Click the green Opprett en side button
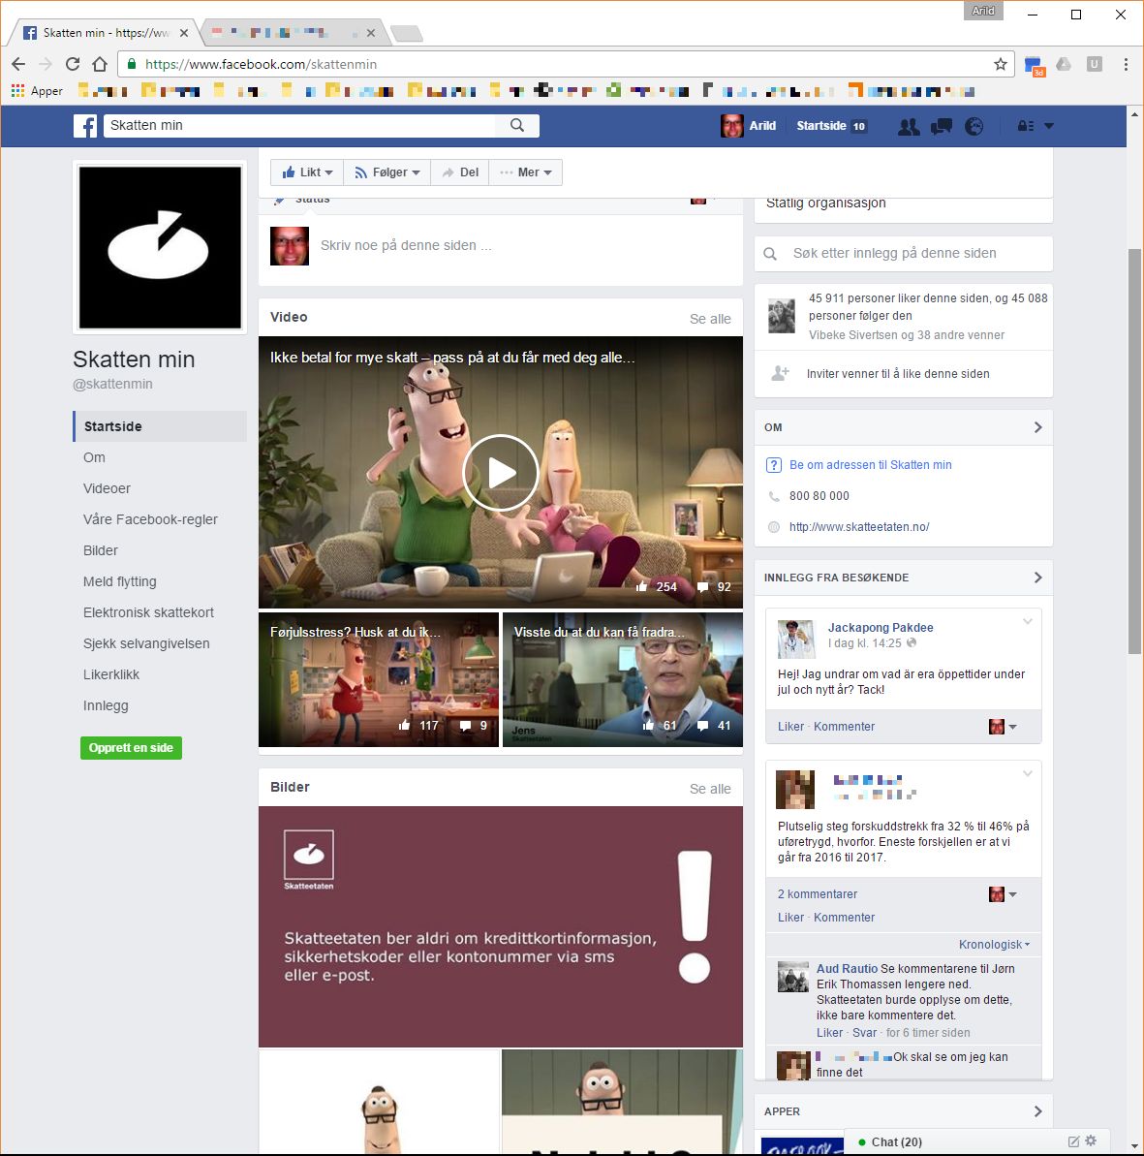This screenshot has width=1144, height=1156. [131, 748]
